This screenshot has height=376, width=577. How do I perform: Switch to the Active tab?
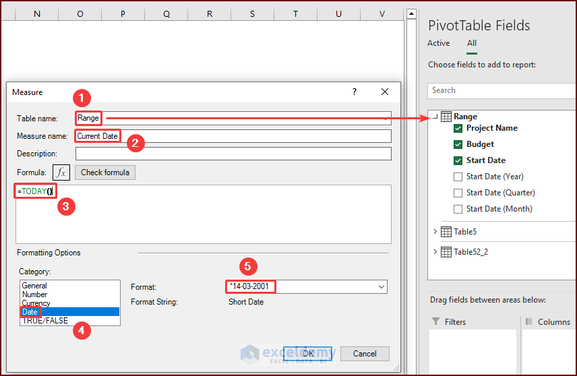(x=438, y=43)
